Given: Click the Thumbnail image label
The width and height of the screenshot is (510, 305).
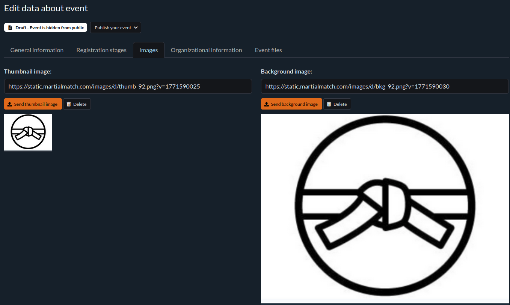Looking at the screenshot, I should click(28, 71).
